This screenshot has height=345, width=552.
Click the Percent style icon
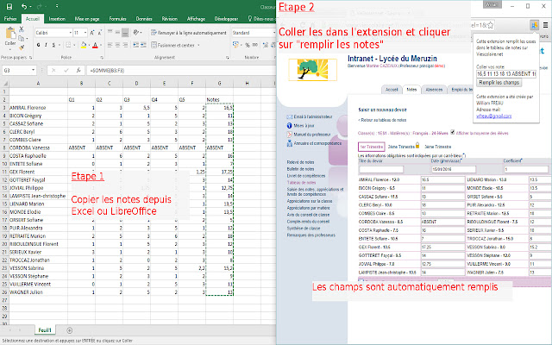[x=248, y=45]
